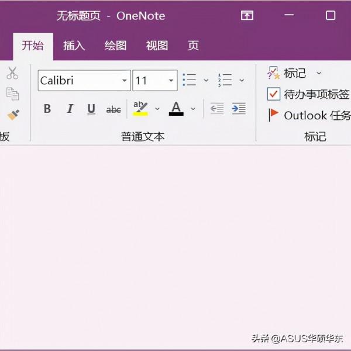
Task: Toggle italic formatting
Action: (x=70, y=109)
